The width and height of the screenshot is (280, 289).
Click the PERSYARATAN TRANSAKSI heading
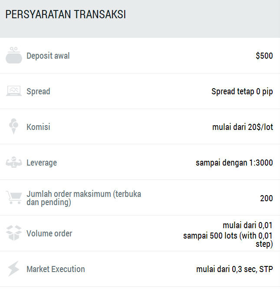66,14
